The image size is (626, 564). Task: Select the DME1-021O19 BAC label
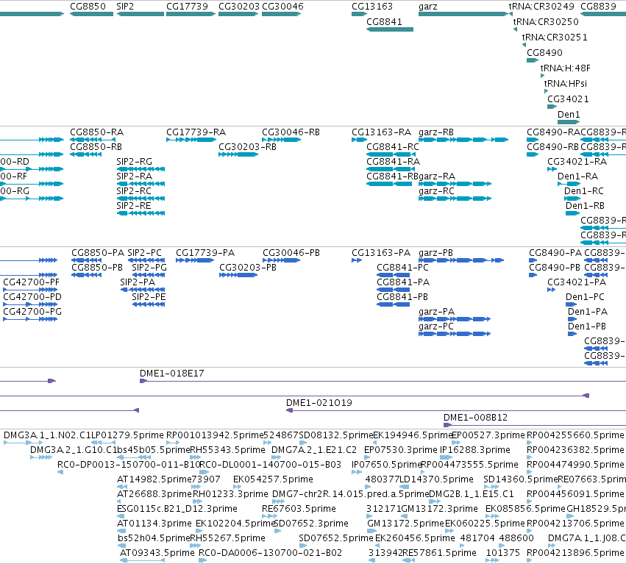(319, 403)
